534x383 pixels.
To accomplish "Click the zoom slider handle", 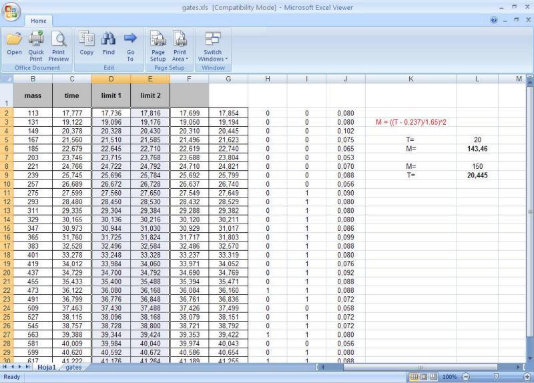I will click(496, 376).
